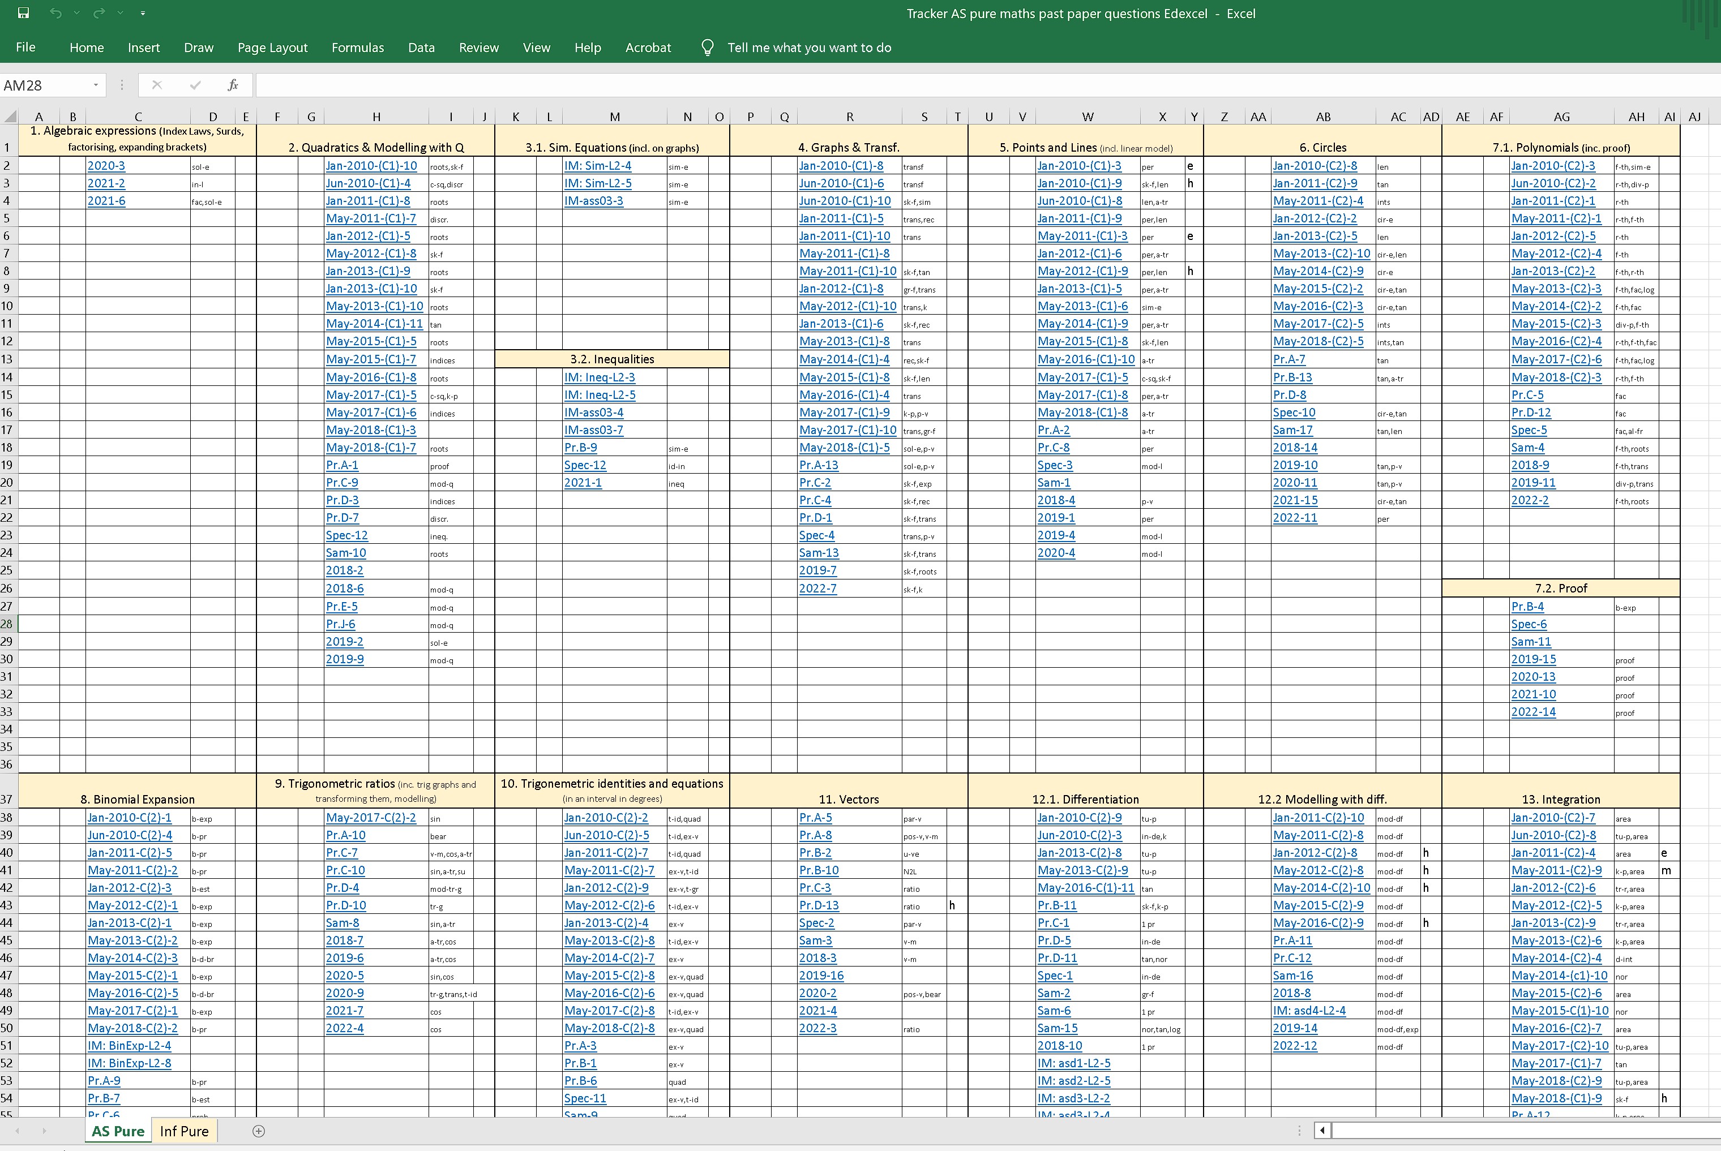Open the Undo history dropdown arrow
This screenshot has height=1151, width=1721.
click(x=76, y=12)
